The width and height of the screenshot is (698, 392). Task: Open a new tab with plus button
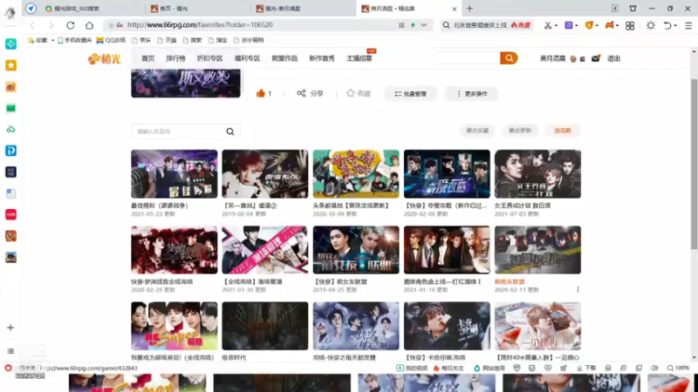[469, 9]
